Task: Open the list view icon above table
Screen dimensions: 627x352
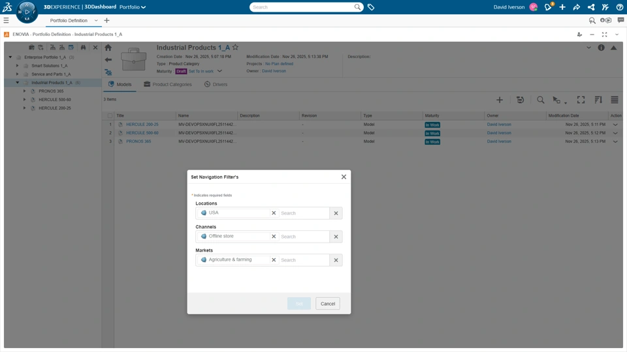Action: [x=615, y=100]
